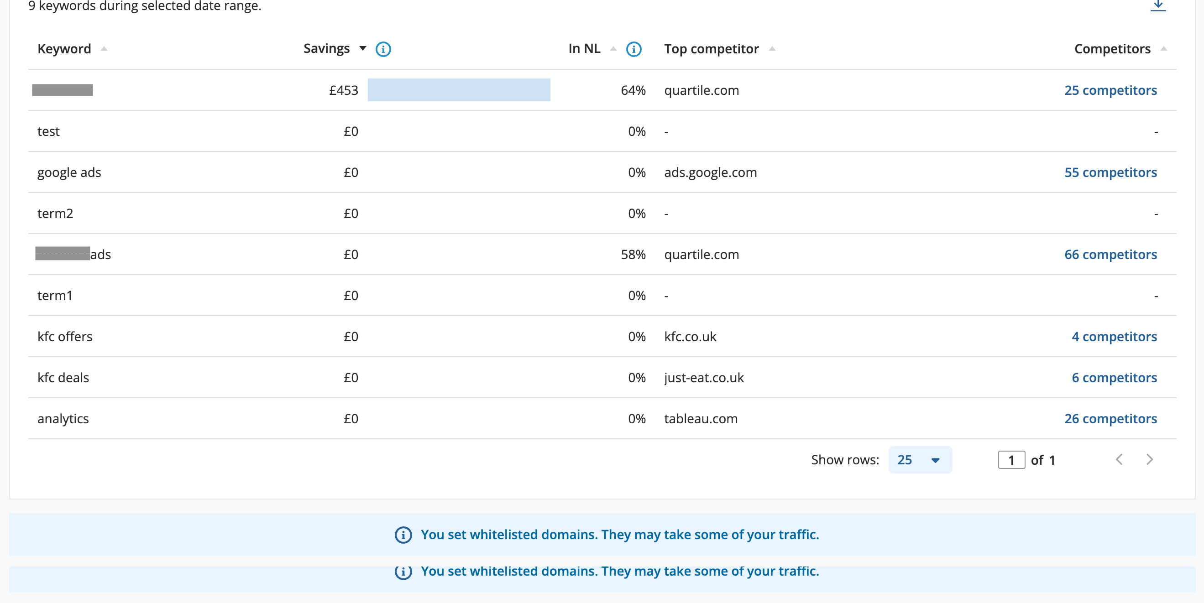Viewport: 1204px width, 603px height.
Task: Download the keyword table via the download icon
Action: point(1158,5)
